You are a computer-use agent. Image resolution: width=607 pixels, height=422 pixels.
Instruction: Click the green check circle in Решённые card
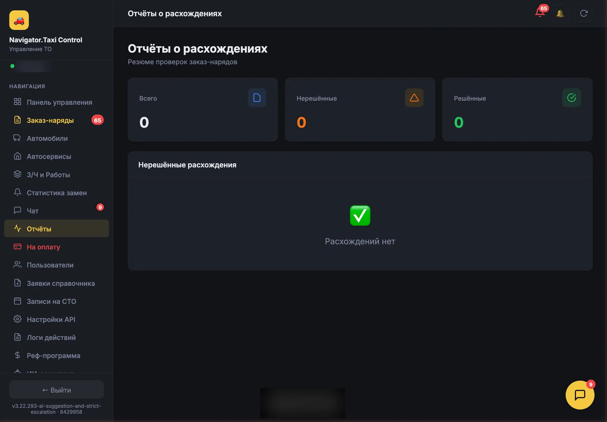[571, 98]
